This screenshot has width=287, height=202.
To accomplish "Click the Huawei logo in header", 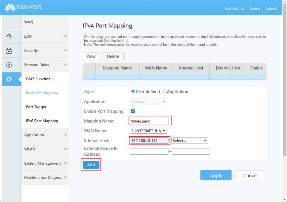I will [x=10, y=8].
